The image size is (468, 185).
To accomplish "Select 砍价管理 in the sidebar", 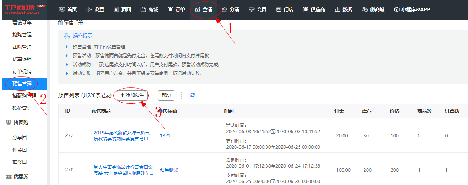I will (x=22, y=108).
